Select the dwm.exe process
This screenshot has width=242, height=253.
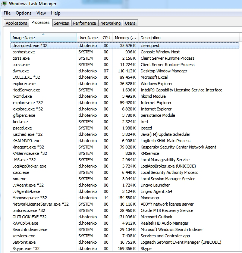click(125, 71)
